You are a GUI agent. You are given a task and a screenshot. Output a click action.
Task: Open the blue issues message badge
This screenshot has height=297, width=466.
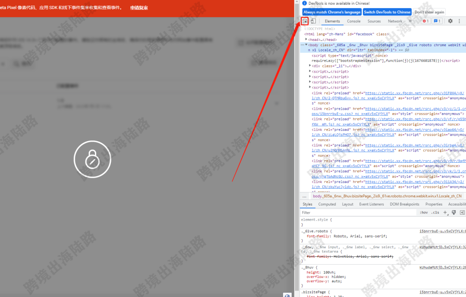coord(437,21)
